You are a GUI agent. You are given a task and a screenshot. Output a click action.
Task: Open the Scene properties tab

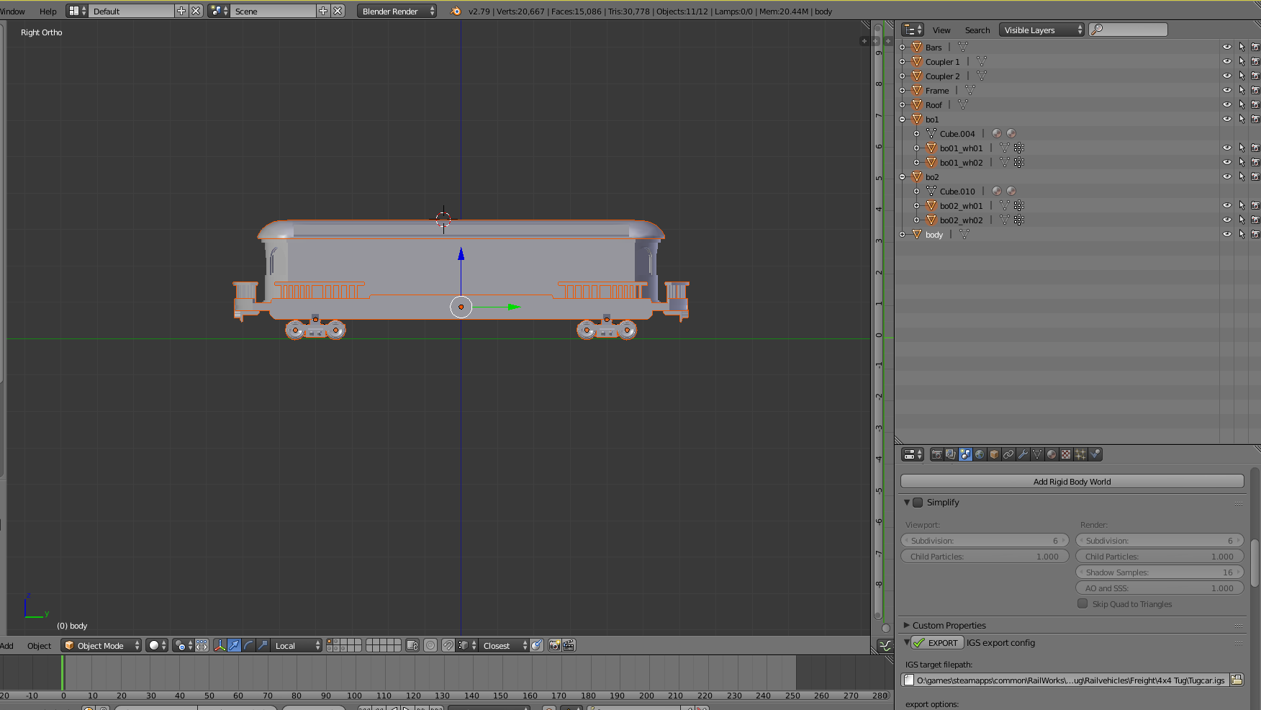click(x=965, y=454)
